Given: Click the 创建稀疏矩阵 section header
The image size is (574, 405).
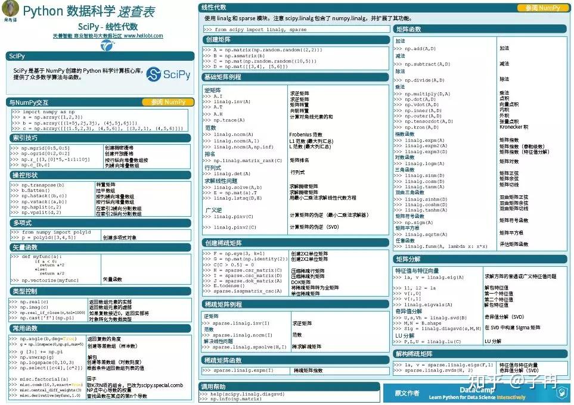Looking at the screenshot, I should [295, 243].
